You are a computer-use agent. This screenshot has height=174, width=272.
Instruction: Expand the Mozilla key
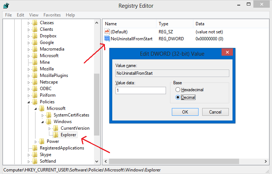point(29,69)
